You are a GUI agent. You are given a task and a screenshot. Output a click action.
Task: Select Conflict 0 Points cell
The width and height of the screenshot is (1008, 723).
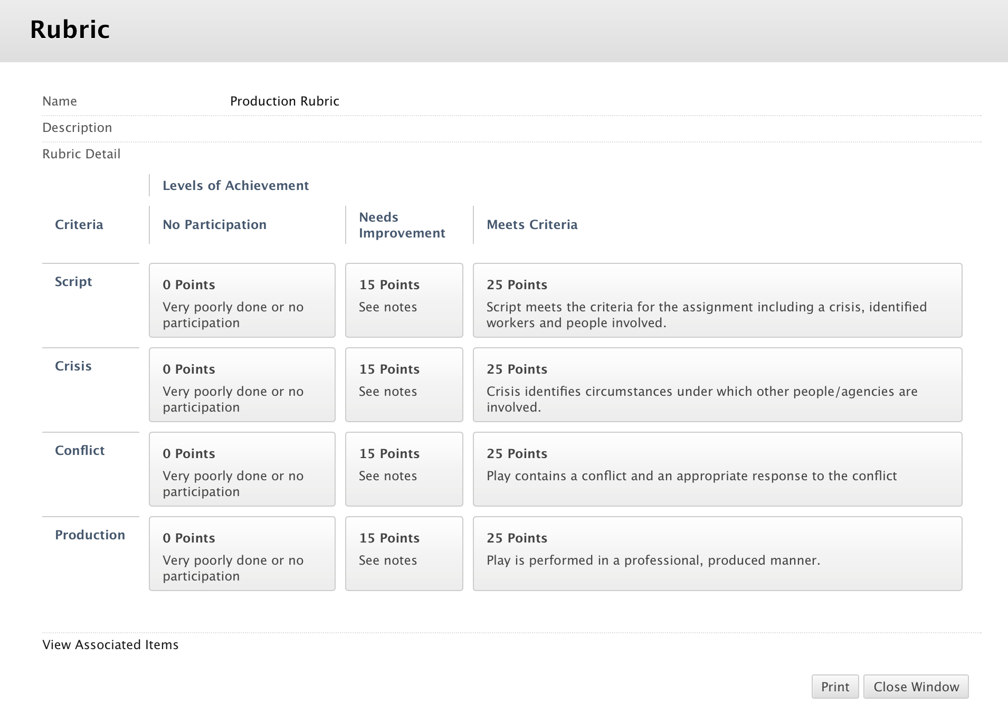coord(242,469)
